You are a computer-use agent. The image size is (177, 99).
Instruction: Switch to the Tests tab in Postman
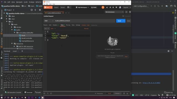click(73, 25)
